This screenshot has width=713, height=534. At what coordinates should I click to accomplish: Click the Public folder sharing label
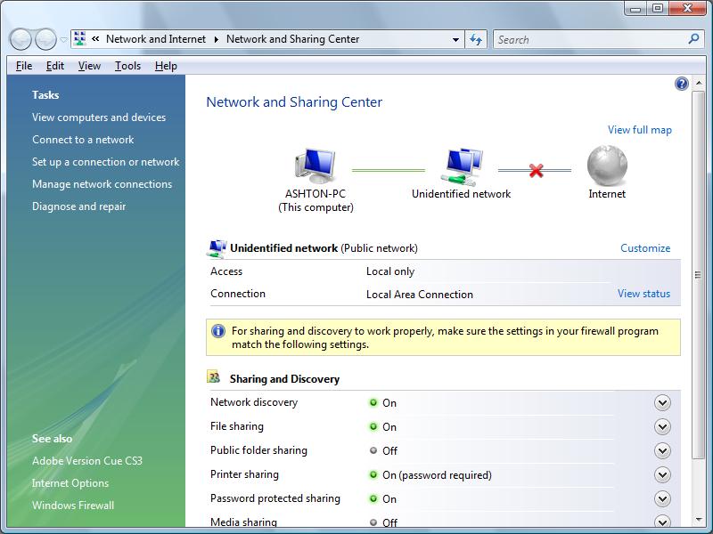[x=258, y=450]
